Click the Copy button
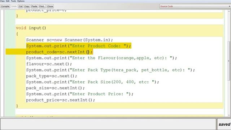 coord(27,6)
